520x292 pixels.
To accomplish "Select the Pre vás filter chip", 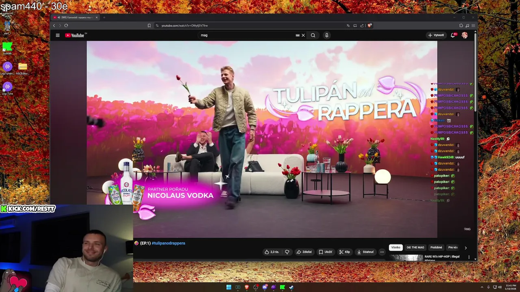I will coord(453,247).
